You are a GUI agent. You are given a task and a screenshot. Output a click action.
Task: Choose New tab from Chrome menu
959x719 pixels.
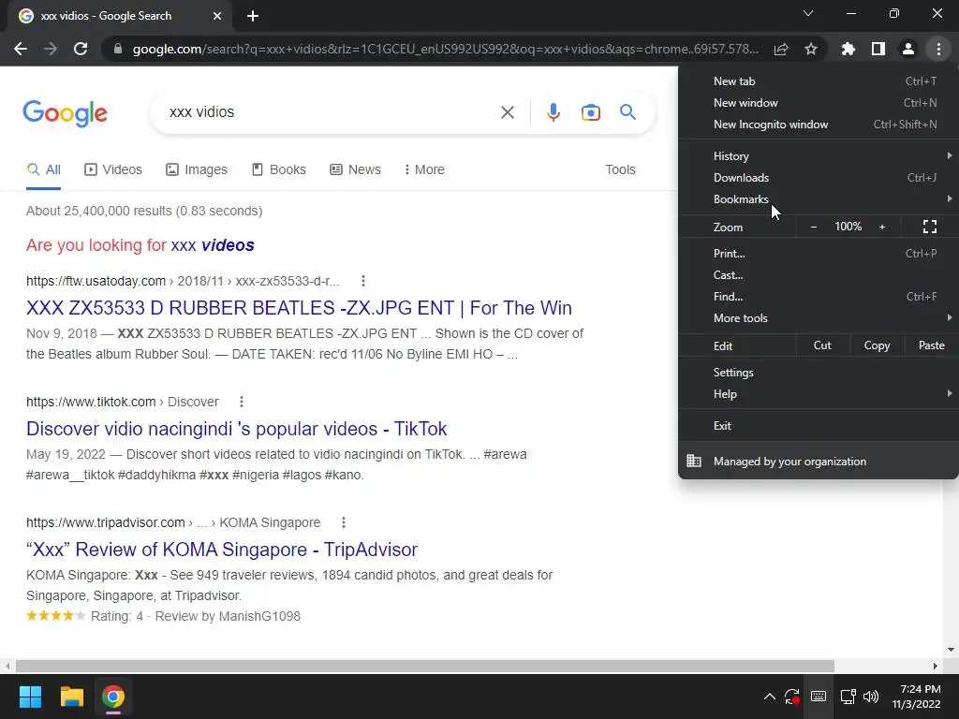point(819,81)
